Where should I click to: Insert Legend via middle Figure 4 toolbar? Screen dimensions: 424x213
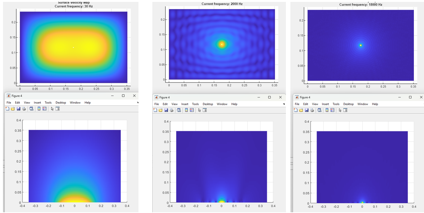(192, 110)
